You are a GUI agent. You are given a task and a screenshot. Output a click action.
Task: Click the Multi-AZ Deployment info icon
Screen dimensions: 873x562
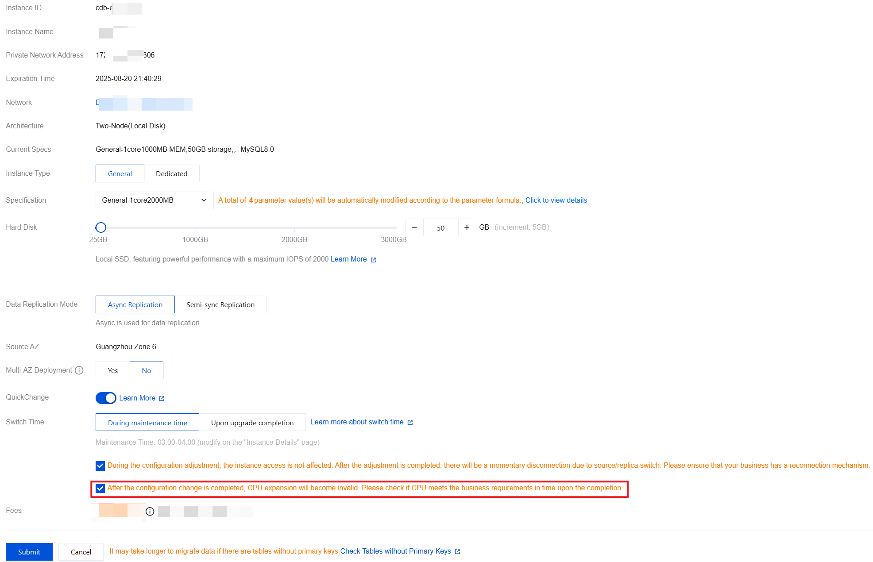[79, 370]
